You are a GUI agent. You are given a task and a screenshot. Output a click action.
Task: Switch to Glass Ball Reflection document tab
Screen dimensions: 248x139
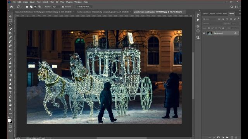click(43, 12)
